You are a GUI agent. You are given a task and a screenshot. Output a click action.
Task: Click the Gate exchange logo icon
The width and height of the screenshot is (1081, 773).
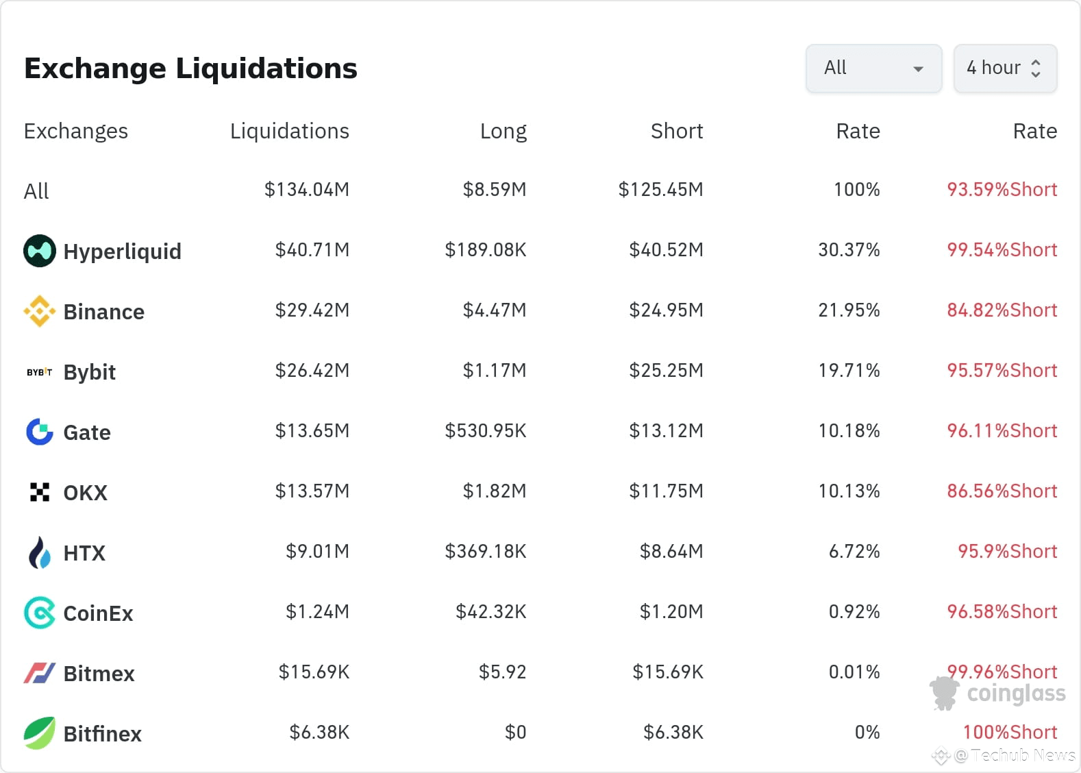40,432
